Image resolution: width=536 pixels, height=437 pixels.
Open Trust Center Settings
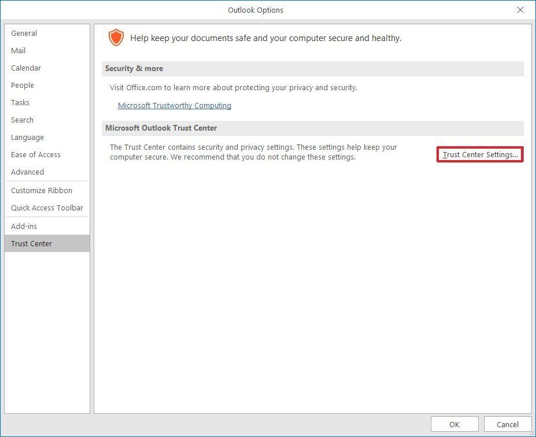click(479, 154)
